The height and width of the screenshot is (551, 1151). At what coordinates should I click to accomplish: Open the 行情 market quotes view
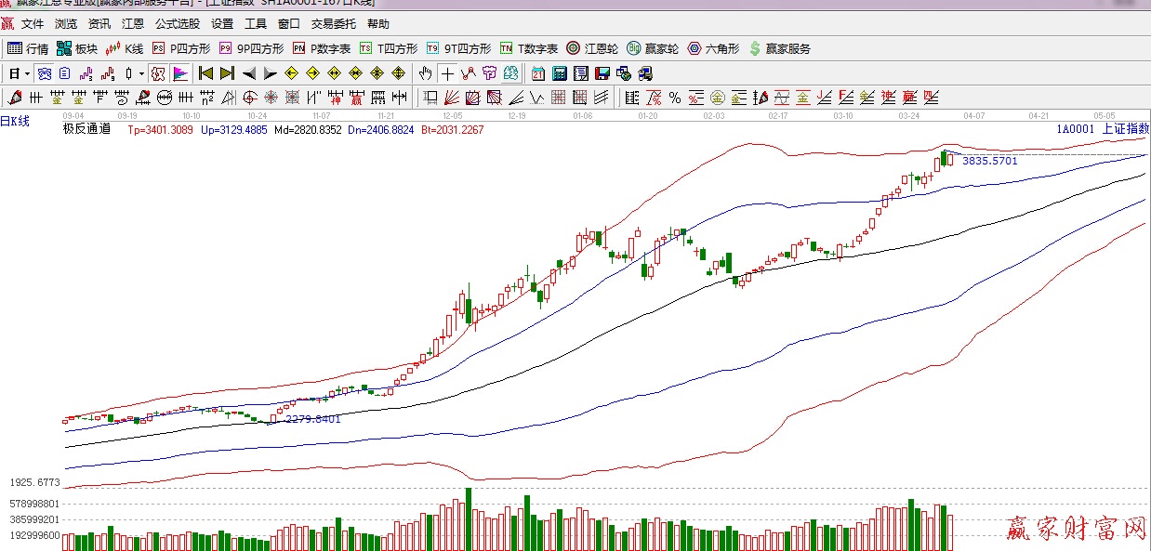tap(28, 48)
